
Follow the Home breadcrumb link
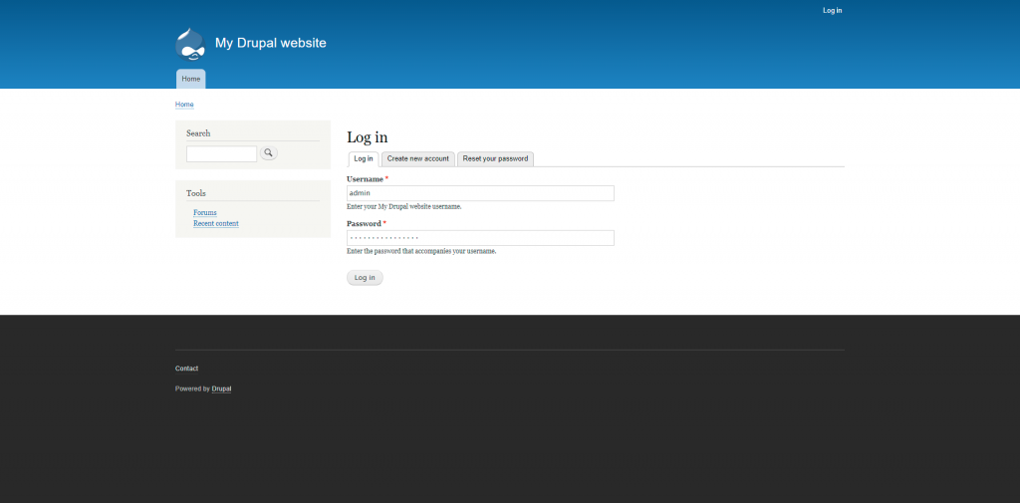pyautogui.click(x=184, y=105)
